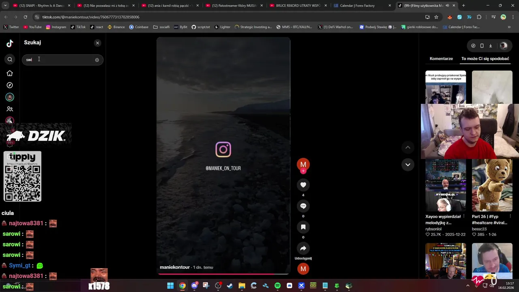The image size is (519, 292).
Task: Close the Patostreamer browser tab
Action: (262, 6)
